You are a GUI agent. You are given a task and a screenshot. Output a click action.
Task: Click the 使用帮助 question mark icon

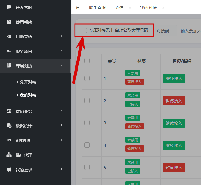(9, 22)
